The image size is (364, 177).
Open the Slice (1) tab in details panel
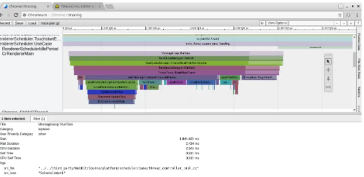click(x=39, y=119)
